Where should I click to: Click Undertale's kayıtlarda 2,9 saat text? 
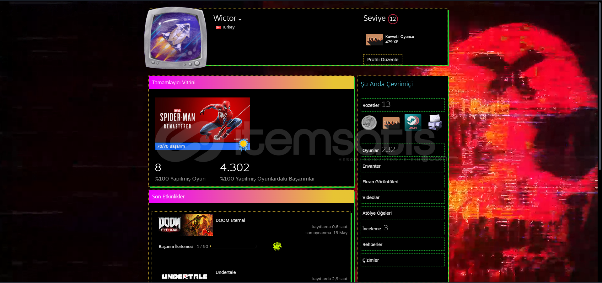pyautogui.click(x=330, y=279)
